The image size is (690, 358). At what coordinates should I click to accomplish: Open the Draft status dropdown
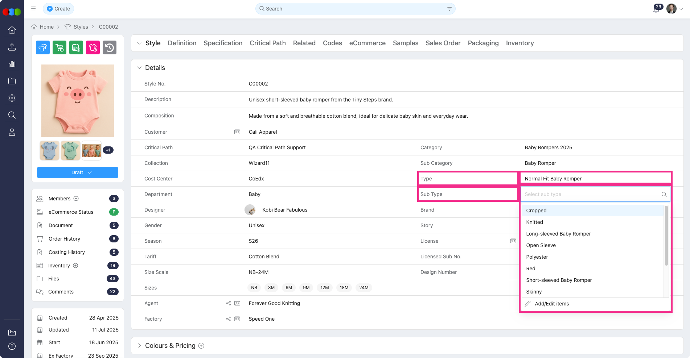(x=78, y=172)
